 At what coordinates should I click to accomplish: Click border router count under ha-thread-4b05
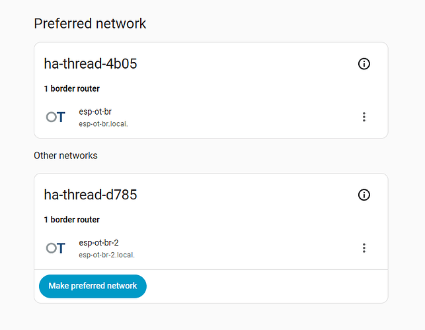pos(71,88)
